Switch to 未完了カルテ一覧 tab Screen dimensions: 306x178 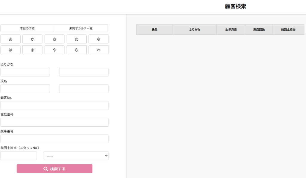pos(81,28)
